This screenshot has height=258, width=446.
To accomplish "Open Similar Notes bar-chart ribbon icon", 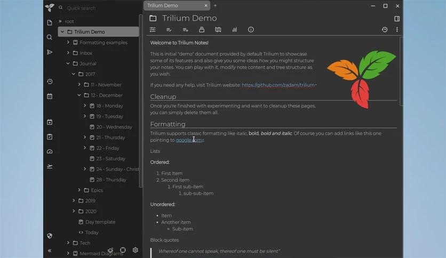I will coord(234,29).
